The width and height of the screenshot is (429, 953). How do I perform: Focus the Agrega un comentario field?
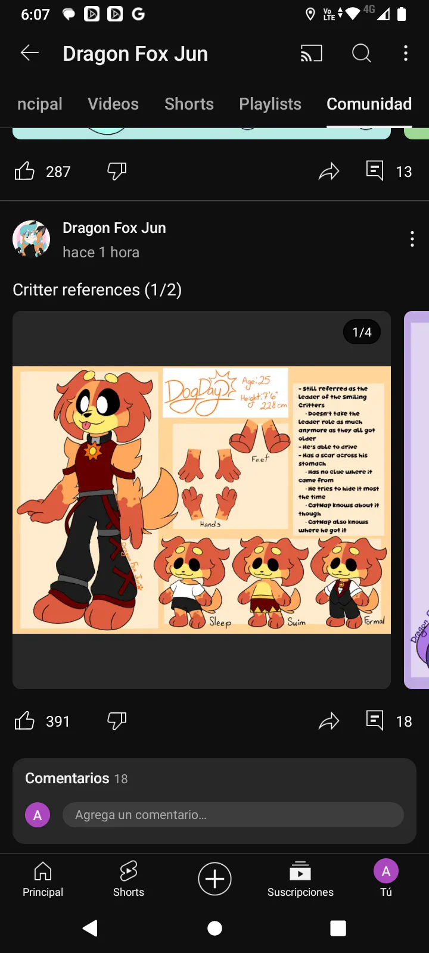[x=233, y=815]
